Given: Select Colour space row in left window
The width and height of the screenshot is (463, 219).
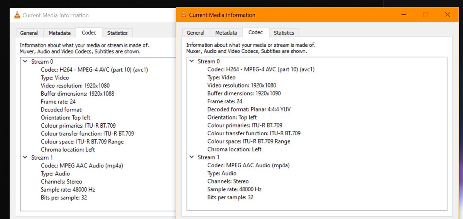Looking at the screenshot, I should [82, 142].
